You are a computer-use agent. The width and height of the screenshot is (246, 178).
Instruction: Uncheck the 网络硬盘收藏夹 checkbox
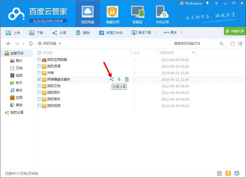click(39, 79)
